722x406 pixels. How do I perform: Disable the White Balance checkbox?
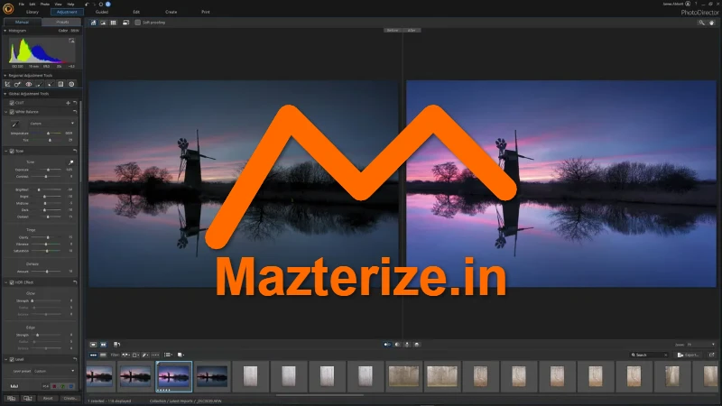12,112
